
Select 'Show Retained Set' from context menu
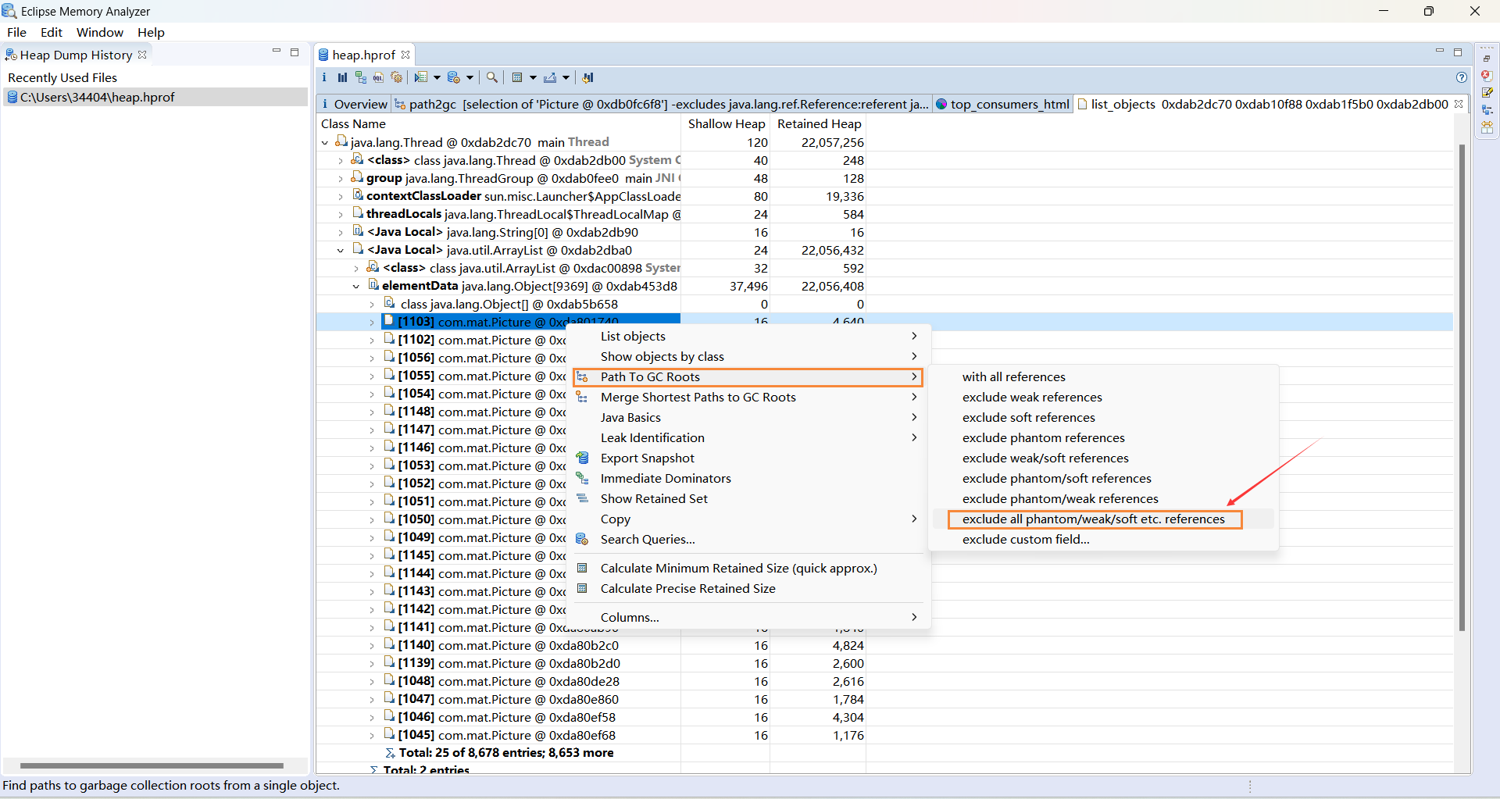click(x=654, y=499)
